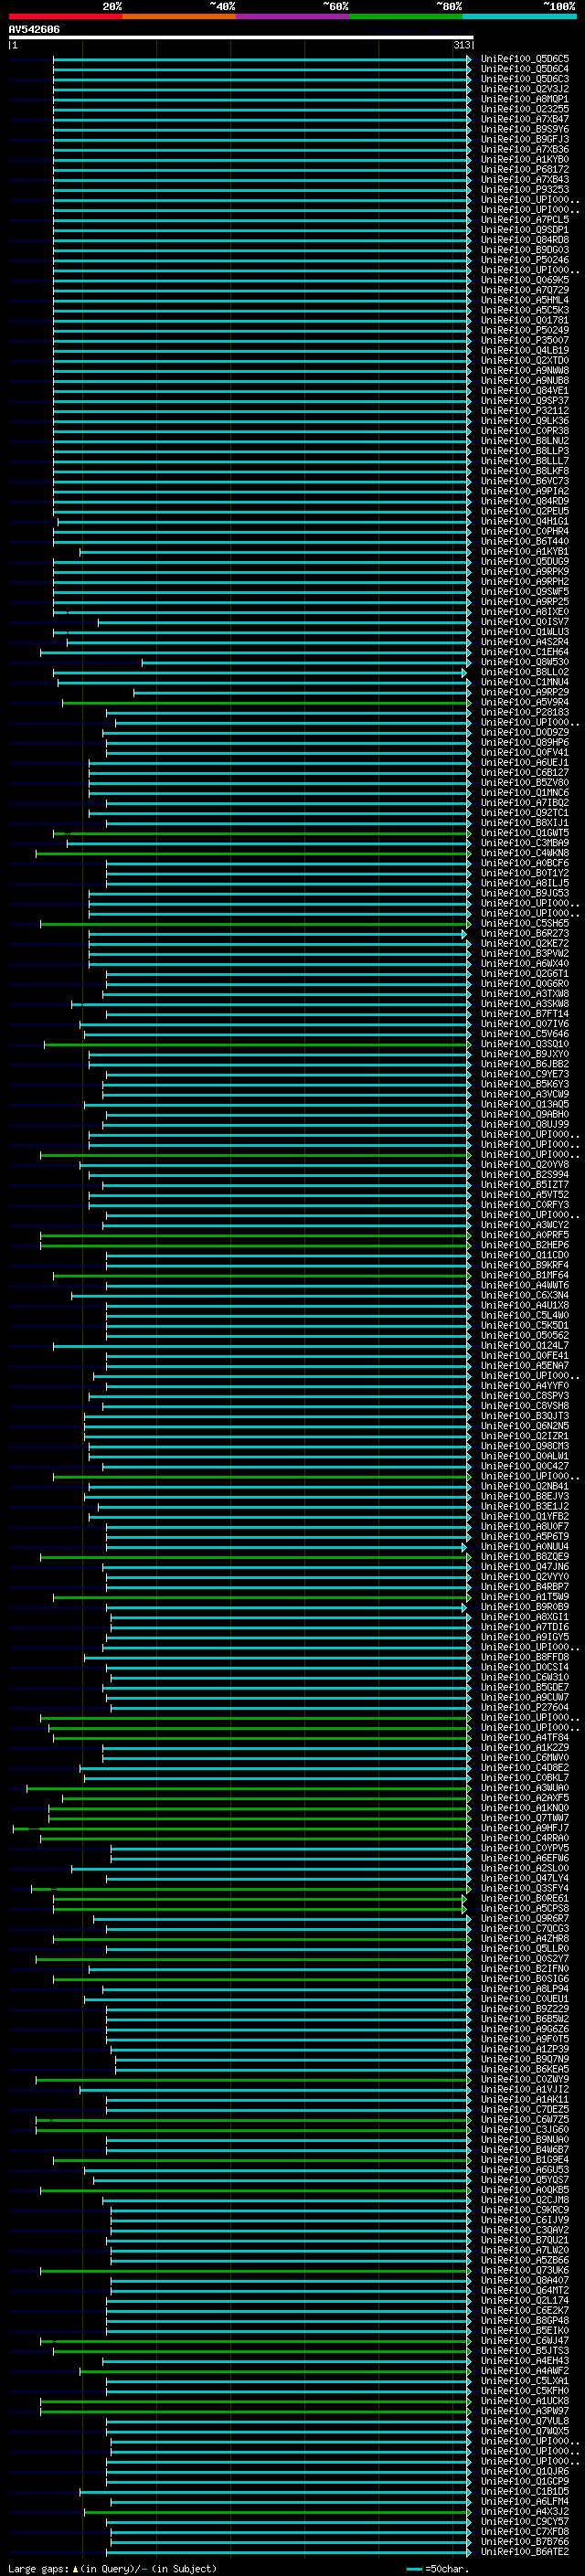
Task: Select hit UniRef100_Q2V3J2
Action: [x=524, y=89]
